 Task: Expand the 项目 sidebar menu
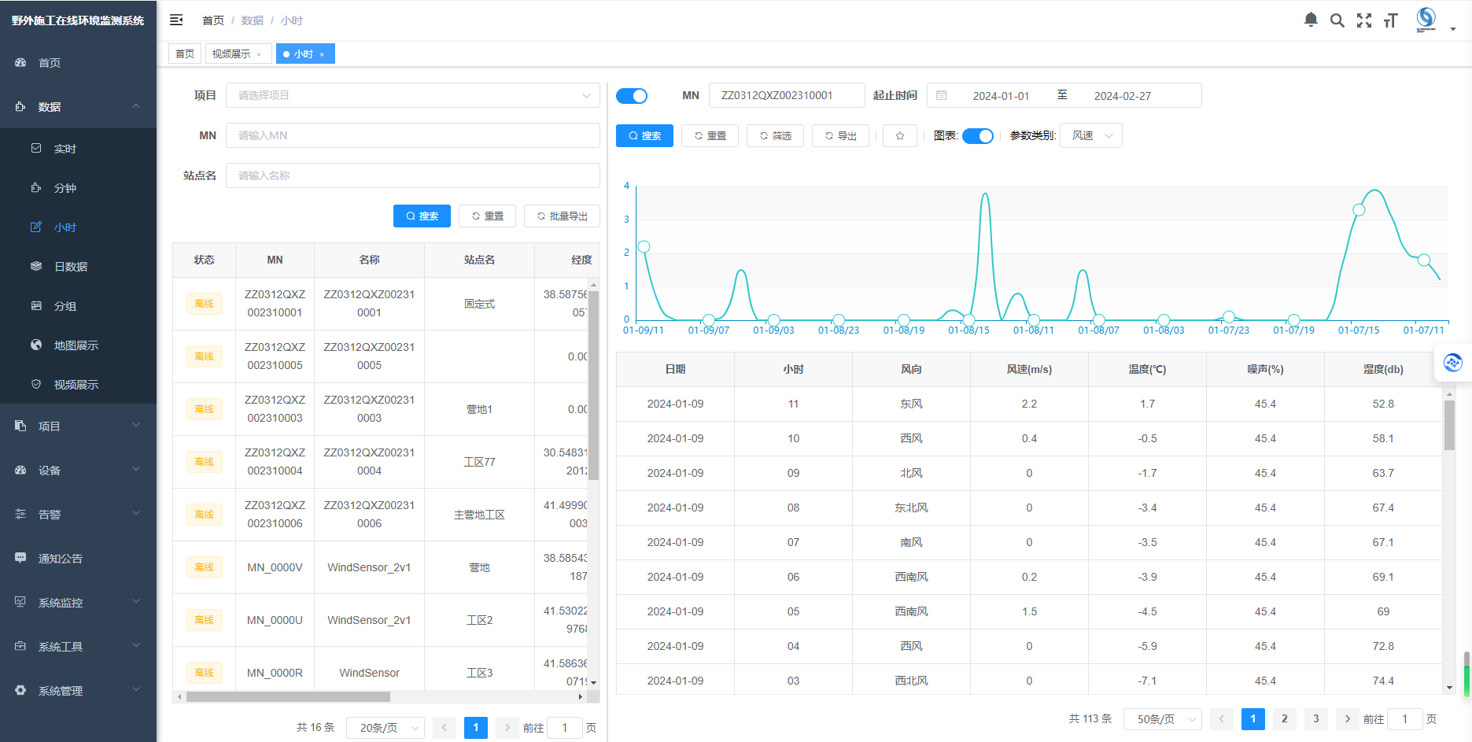point(78,426)
